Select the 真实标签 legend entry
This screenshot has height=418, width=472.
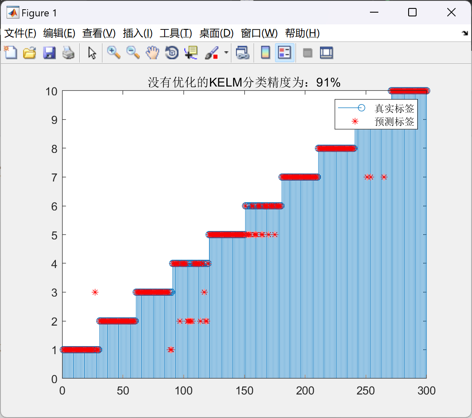pyautogui.click(x=394, y=108)
